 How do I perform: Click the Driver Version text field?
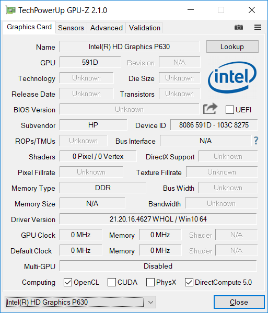tap(158, 219)
